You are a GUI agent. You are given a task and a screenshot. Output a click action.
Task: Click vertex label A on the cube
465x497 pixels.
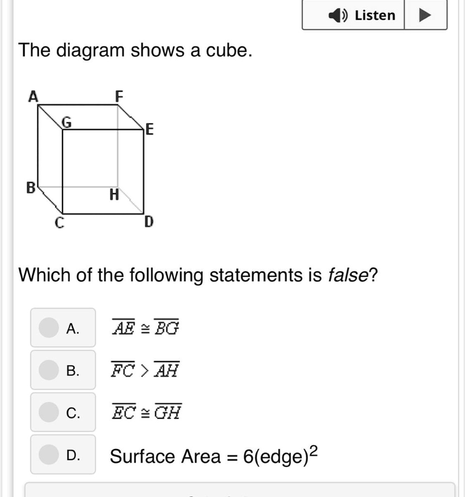32,97
